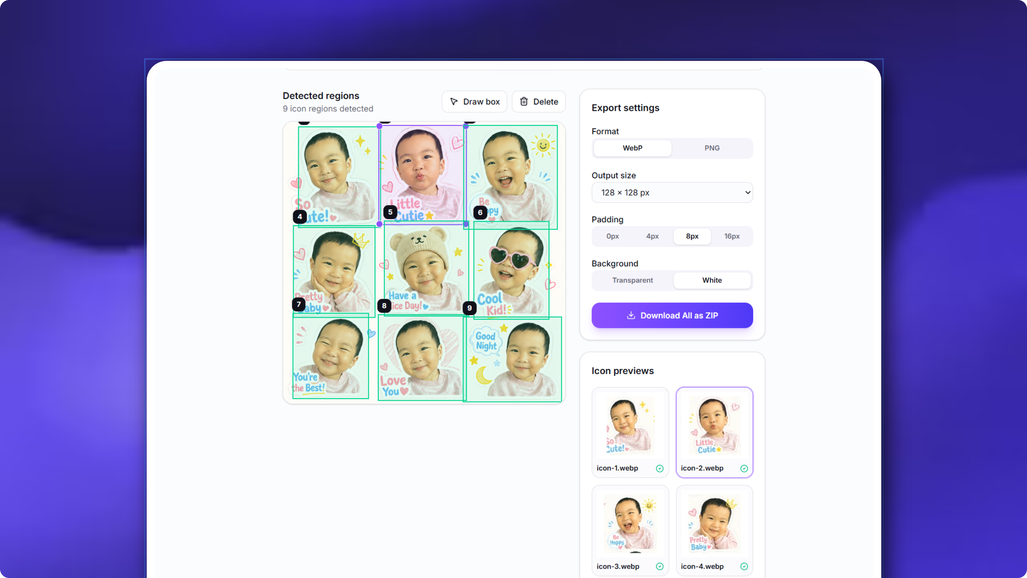Click the 'Detected regions' heading
Image resolution: width=1027 pixels, height=578 pixels.
[321, 96]
